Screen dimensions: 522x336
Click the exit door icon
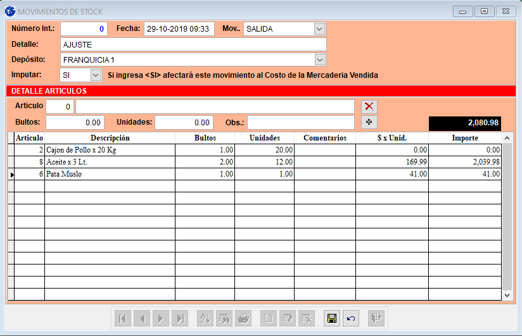pyautogui.click(x=376, y=319)
